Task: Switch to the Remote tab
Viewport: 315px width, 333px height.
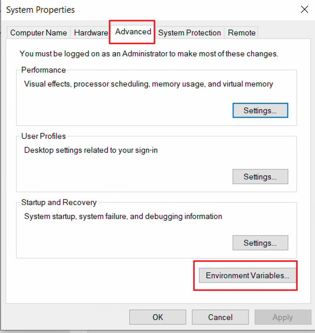Action: [241, 33]
